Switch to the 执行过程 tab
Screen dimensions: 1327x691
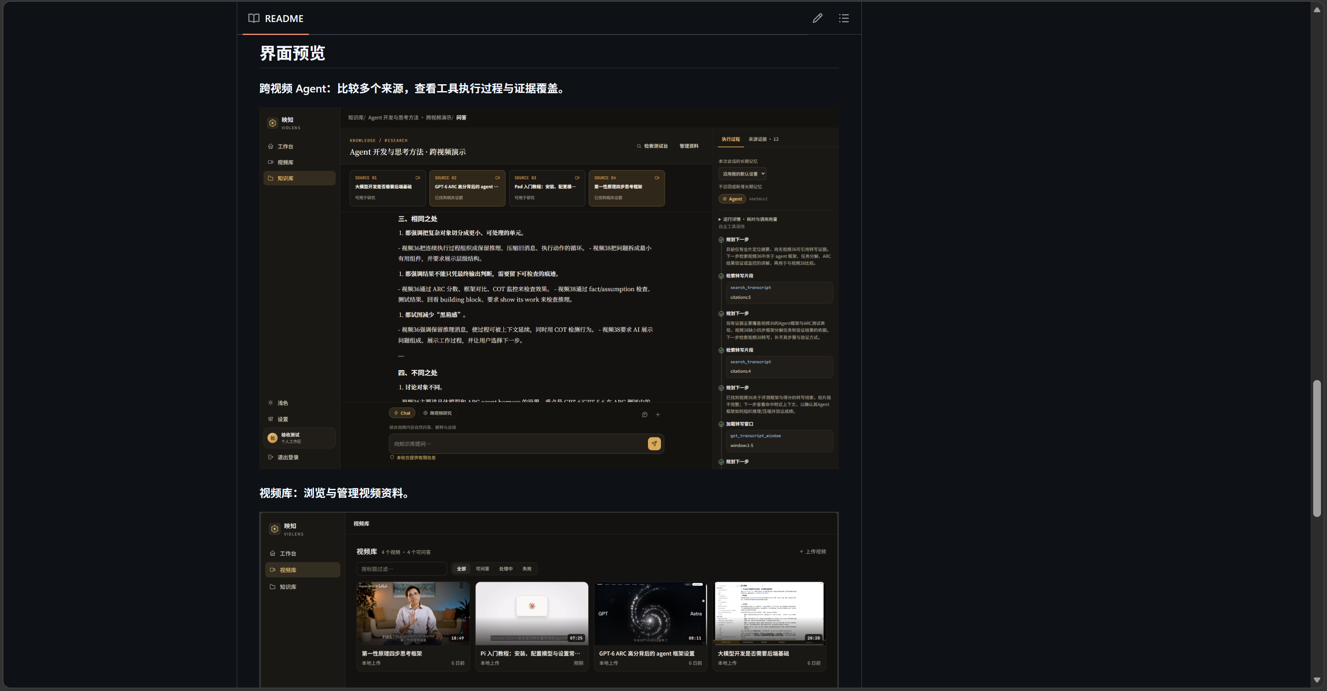pos(730,139)
